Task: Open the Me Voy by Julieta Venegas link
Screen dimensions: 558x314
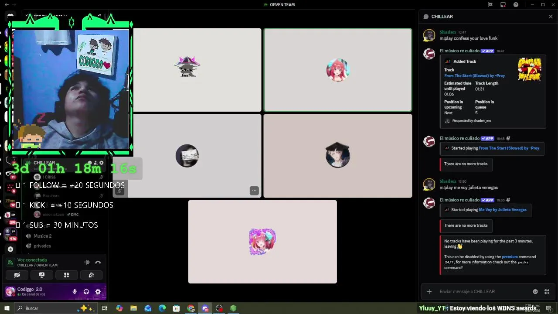Action: coord(503,210)
